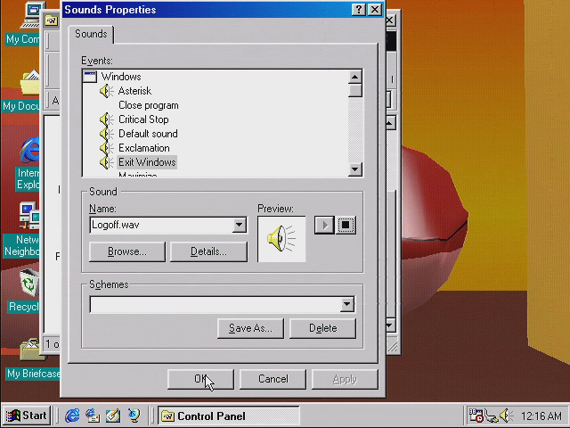Open the Start menu
Viewport: 570px width, 428px height.
[x=27, y=416]
